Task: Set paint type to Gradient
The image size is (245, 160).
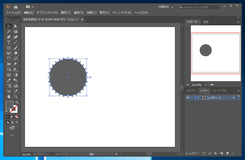Action: (12, 117)
